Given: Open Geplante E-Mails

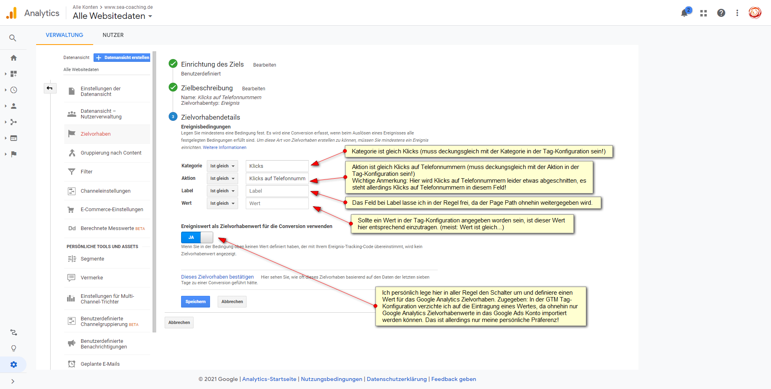Looking at the screenshot, I should click(107, 364).
